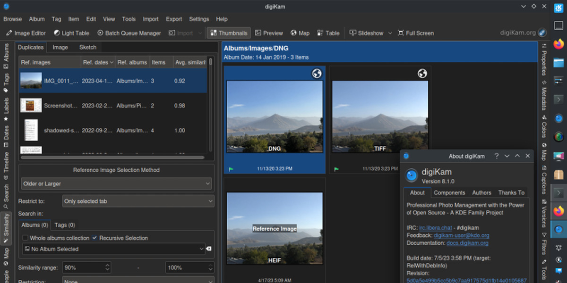Launch the Light Table tool
Screen dimensions: 567x283
coord(71,33)
